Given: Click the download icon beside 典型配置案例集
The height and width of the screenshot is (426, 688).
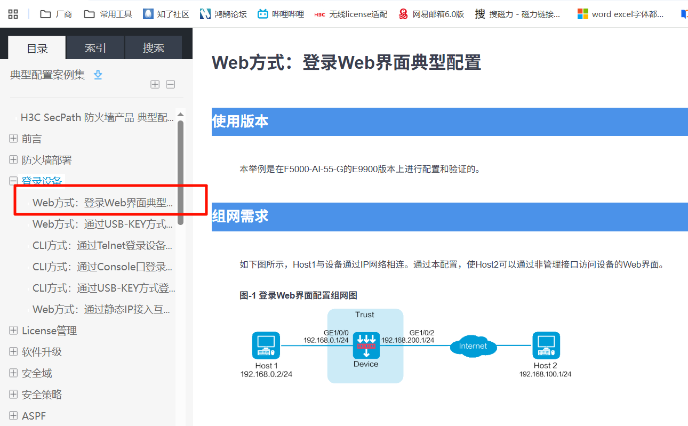Looking at the screenshot, I should [98, 75].
